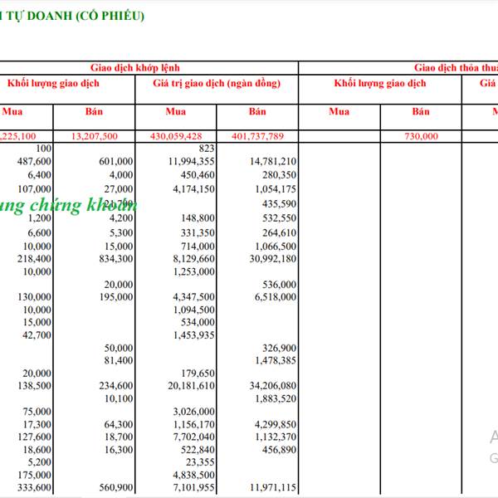
Task: Select cell 280,350
Action: point(280,175)
